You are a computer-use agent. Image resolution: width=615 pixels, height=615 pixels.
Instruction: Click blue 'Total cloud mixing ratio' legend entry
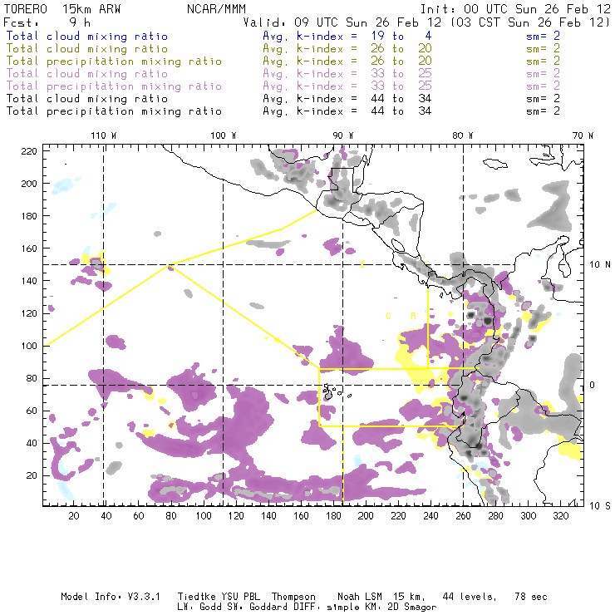87,36
